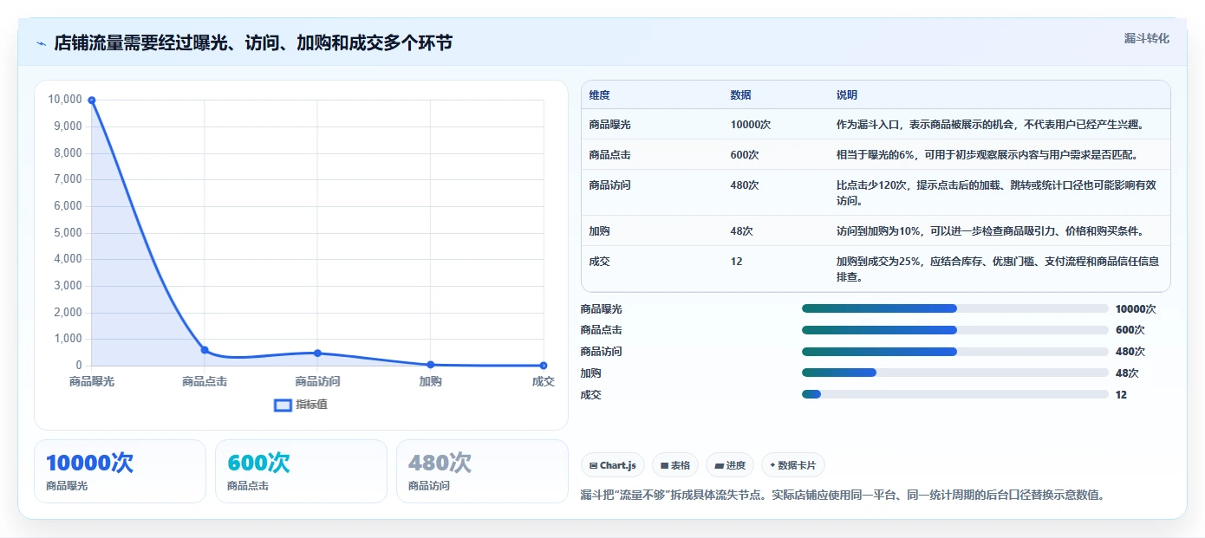This screenshot has height=538, width=1205.
Task: Click the 加购 data point on the chart
Action: pos(431,365)
